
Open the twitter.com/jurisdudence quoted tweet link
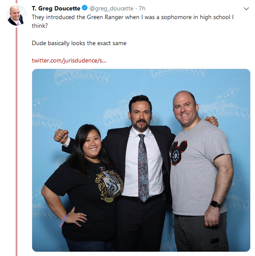coord(69,61)
